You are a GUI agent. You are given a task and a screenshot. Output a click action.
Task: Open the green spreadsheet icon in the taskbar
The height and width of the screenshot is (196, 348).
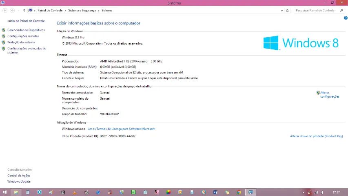(133, 192)
